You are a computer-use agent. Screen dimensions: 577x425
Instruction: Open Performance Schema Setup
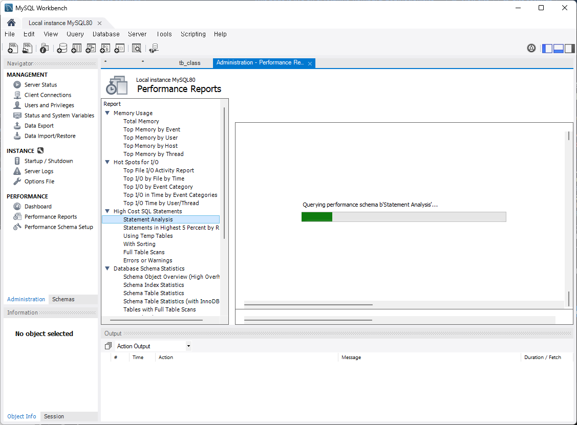pyautogui.click(x=58, y=227)
